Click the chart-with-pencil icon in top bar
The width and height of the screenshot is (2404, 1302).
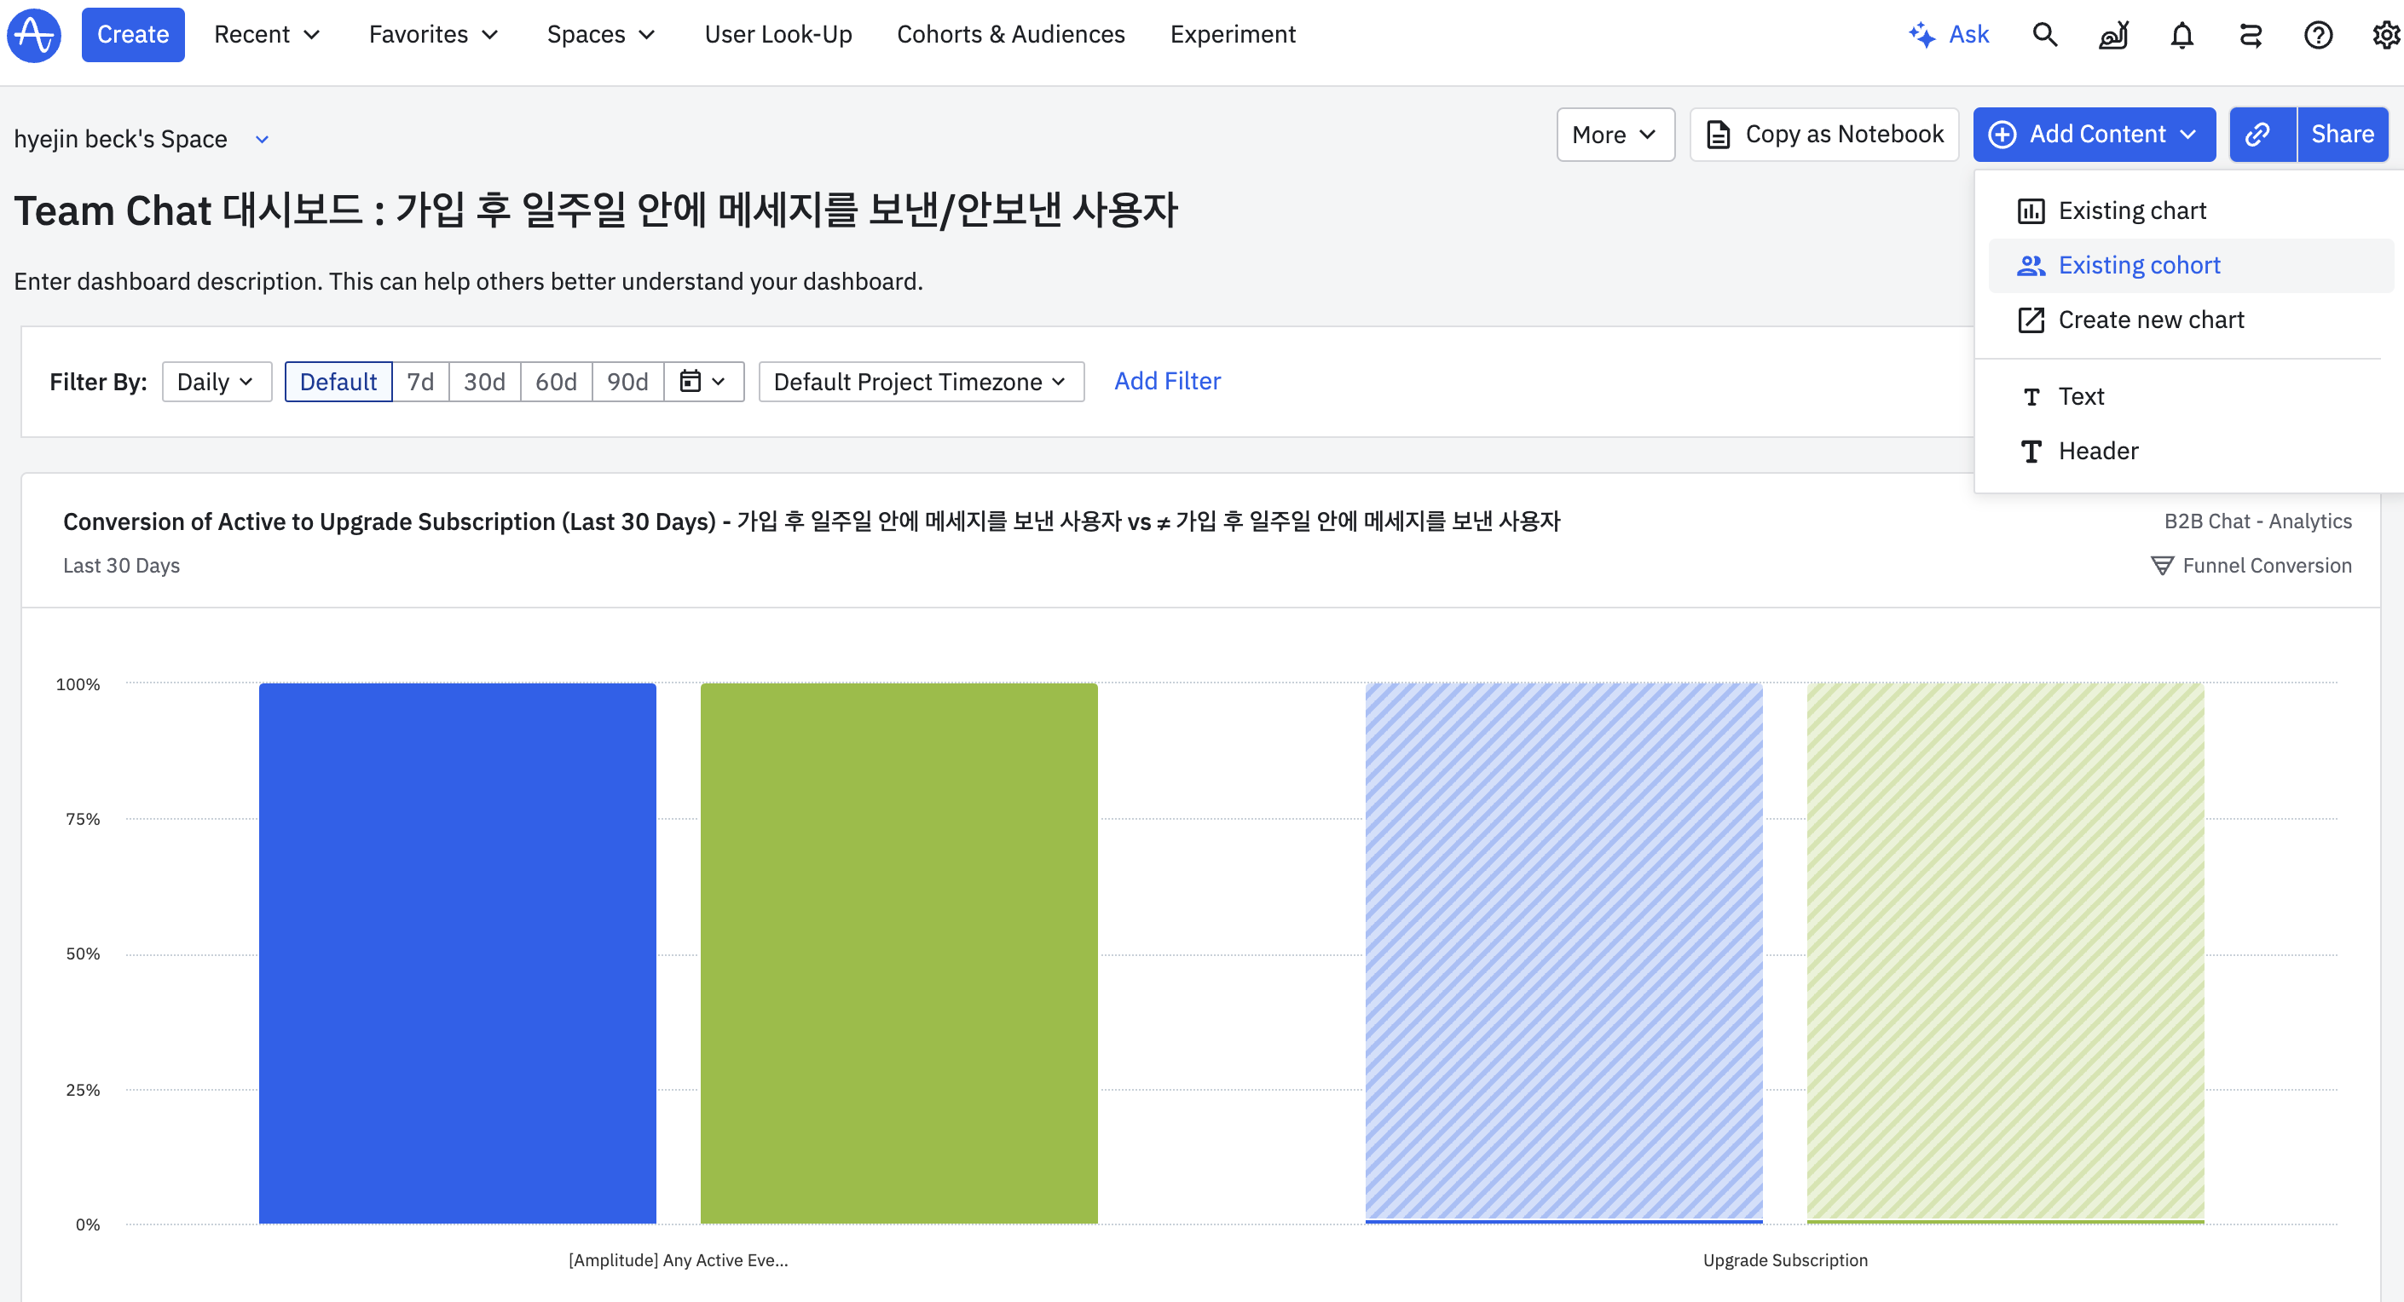(x=2112, y=36)
